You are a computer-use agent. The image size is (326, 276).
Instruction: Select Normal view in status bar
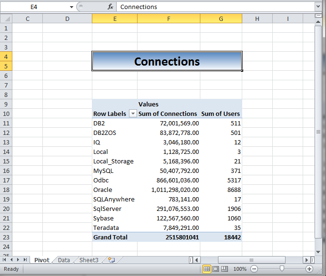[207, 269]
